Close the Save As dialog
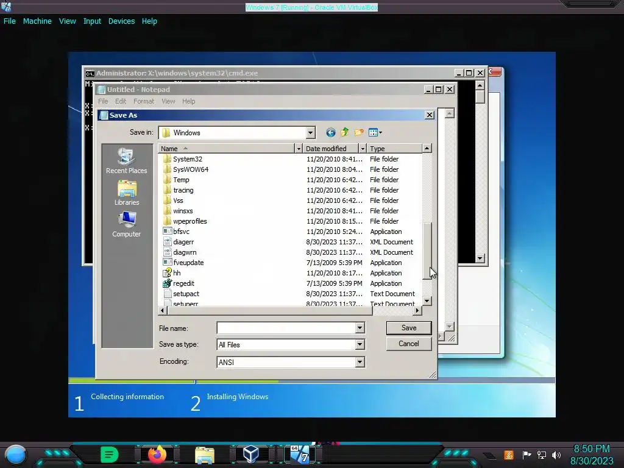This screenshot has height=468, width=624. (x=430, y=115)
